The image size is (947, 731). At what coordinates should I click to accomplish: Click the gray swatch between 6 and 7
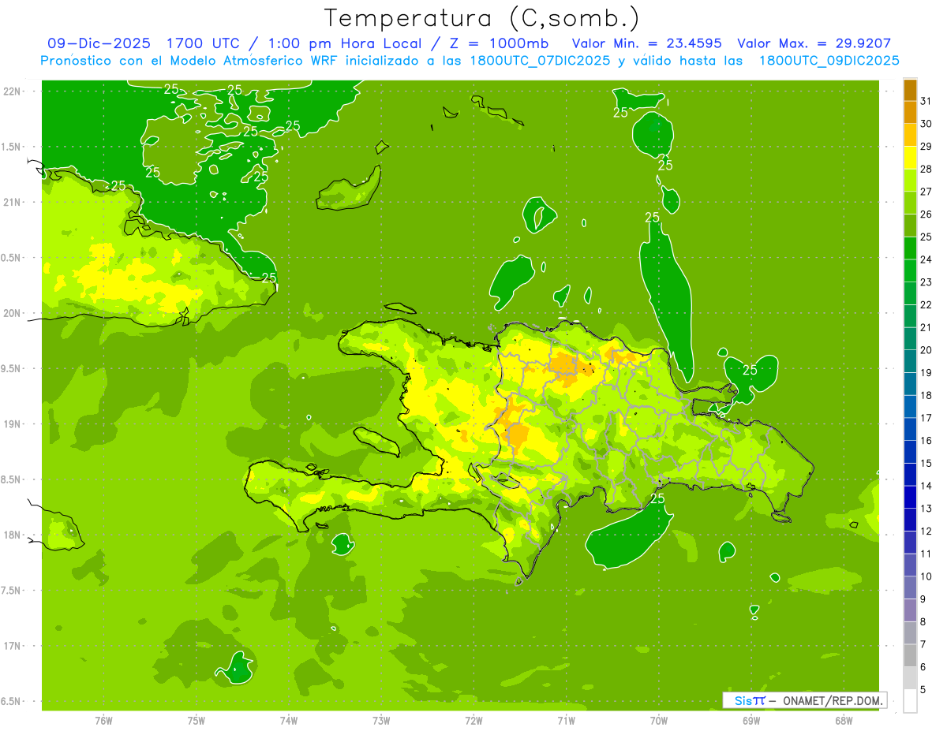tap(910, 655)
